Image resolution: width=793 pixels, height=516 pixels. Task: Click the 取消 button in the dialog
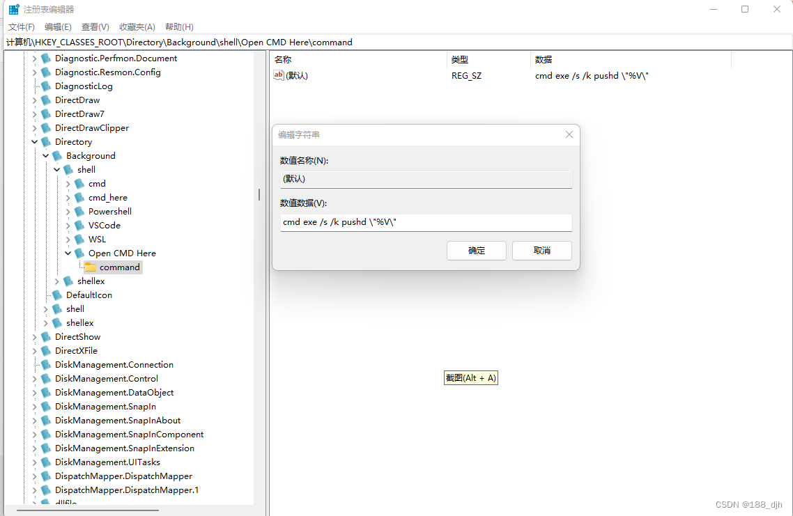click(542, 250)
